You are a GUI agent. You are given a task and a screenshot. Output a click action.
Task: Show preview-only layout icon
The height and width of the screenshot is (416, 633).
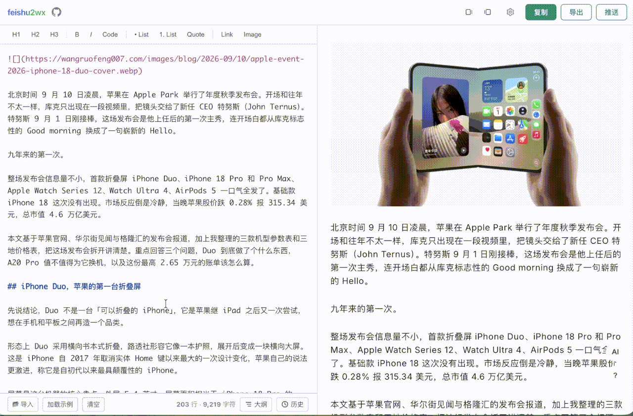[x=488, y=12]
